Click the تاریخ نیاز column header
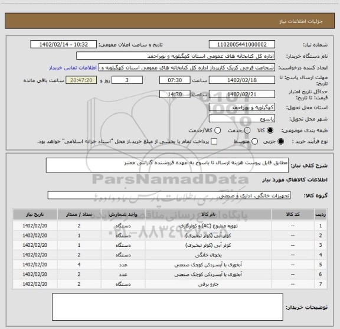This screenshot has width=340, height=329. pyautogui.click(x=35, y=214)
